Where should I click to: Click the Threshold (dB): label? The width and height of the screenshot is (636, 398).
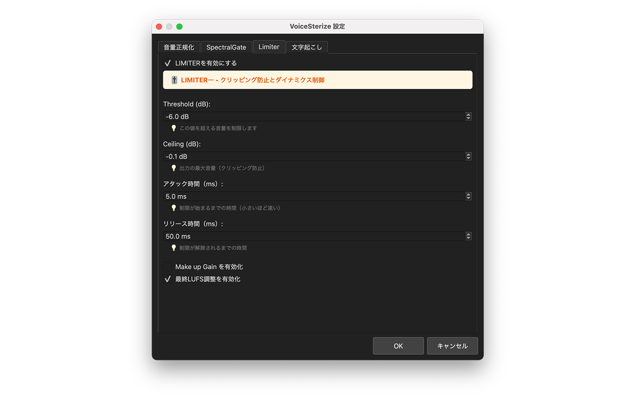[x=187, y=104]
